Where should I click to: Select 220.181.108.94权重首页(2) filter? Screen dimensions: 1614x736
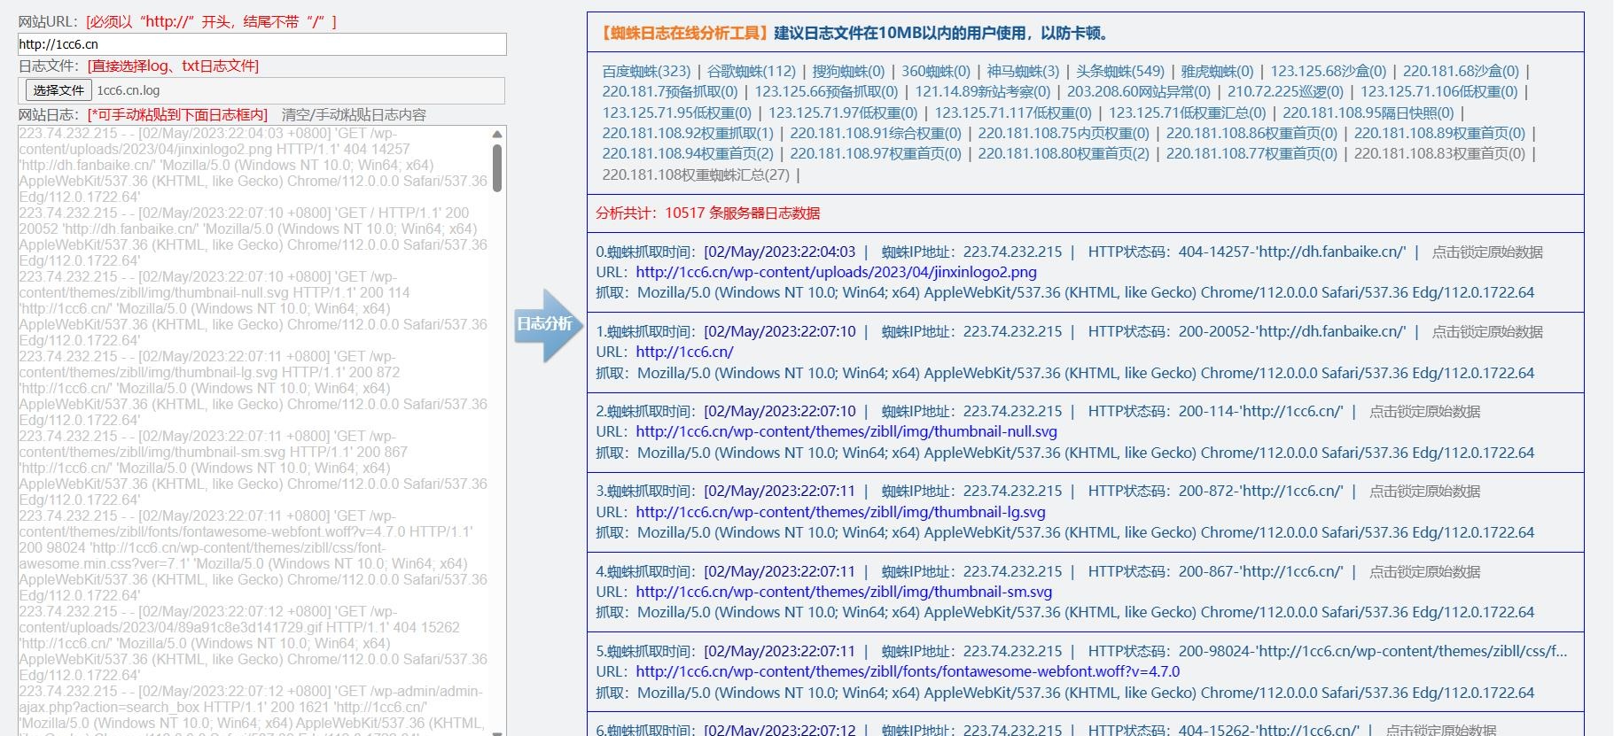coord(688,153)
